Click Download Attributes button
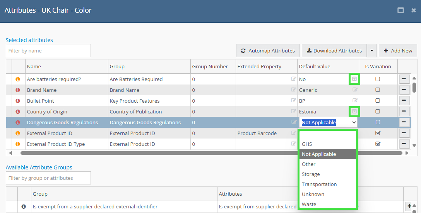 tap(334, 51)
